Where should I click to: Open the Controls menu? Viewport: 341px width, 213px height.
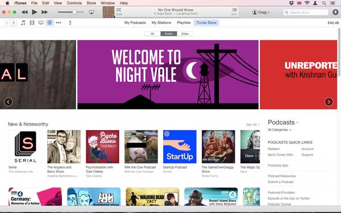coord(74,3)
